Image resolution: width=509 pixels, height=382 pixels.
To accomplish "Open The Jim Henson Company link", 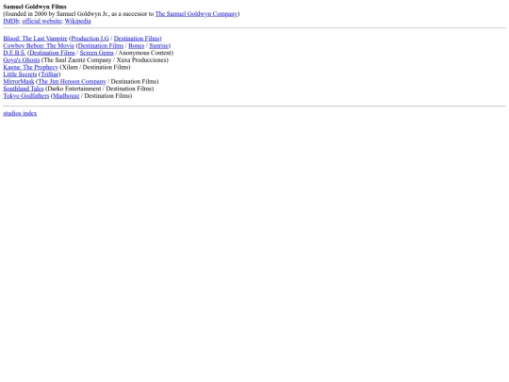I will tap(72, 81).
